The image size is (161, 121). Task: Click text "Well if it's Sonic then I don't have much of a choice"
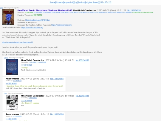pyautogui.click(x=25, y=88)
